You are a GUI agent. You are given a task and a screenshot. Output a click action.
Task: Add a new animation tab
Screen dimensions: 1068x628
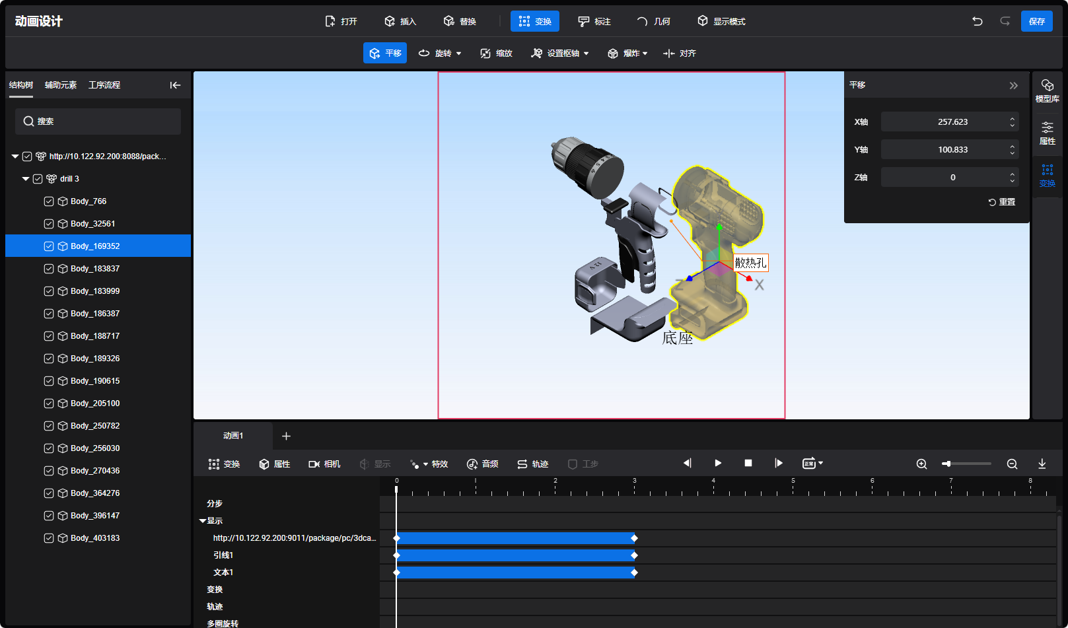tap(286, 436)
